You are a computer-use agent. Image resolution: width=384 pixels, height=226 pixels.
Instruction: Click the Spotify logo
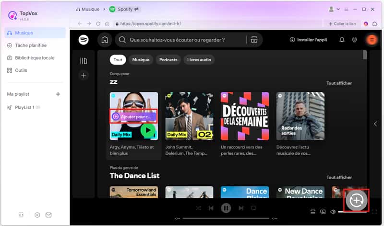84,40
